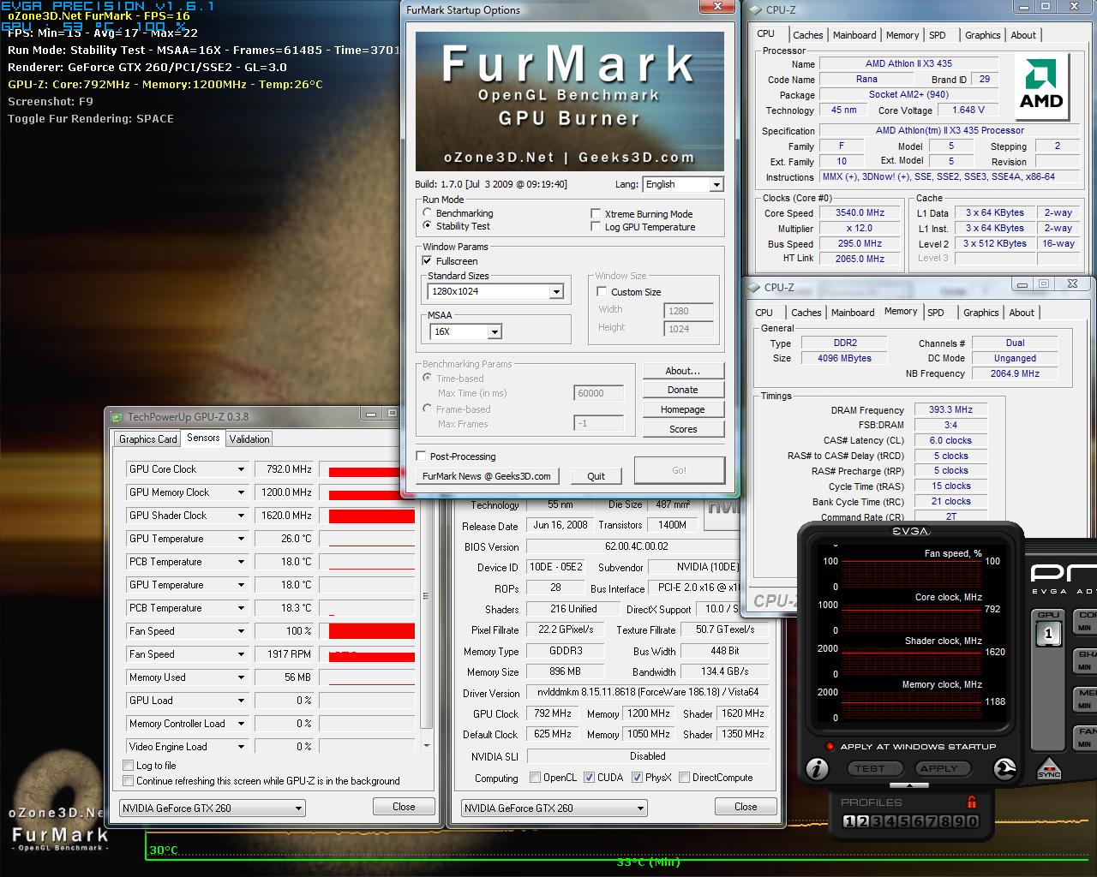This screenshot has width=1097, height=877.
Task: Click the Fan Speed 100 % red bar
Action: coord(371,631)
